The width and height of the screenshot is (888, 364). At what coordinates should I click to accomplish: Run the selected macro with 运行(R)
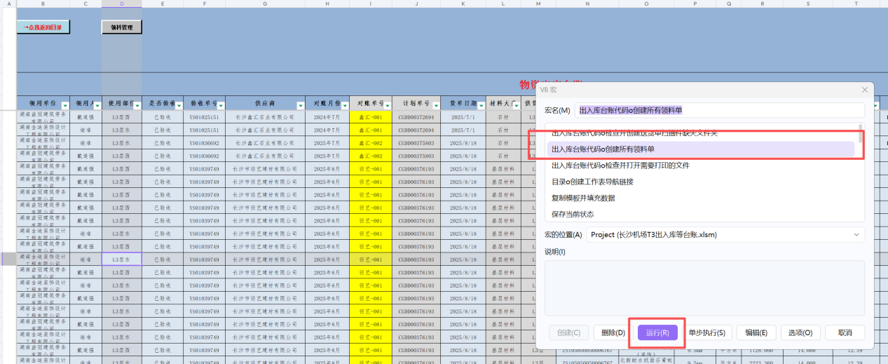point(657,332)
